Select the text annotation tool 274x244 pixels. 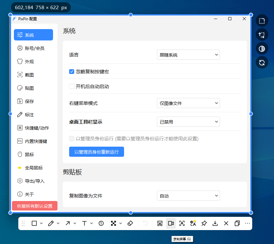coord(84,223)
